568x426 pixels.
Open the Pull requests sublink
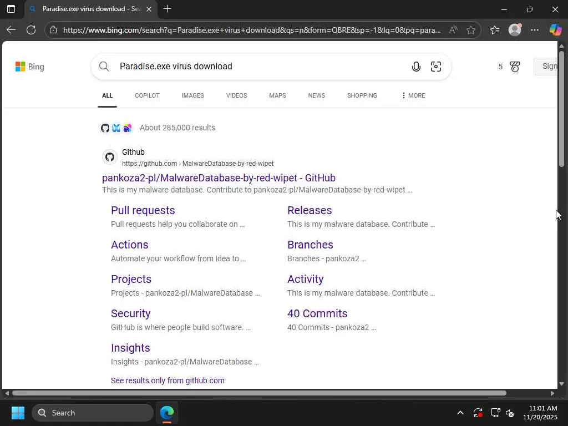143,210
